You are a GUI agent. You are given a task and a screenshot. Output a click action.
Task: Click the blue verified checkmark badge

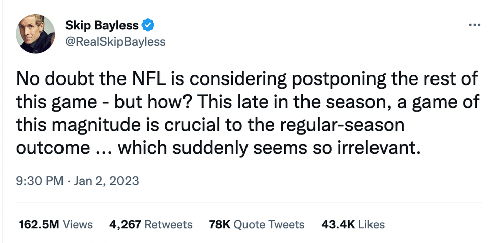[148, 25]
